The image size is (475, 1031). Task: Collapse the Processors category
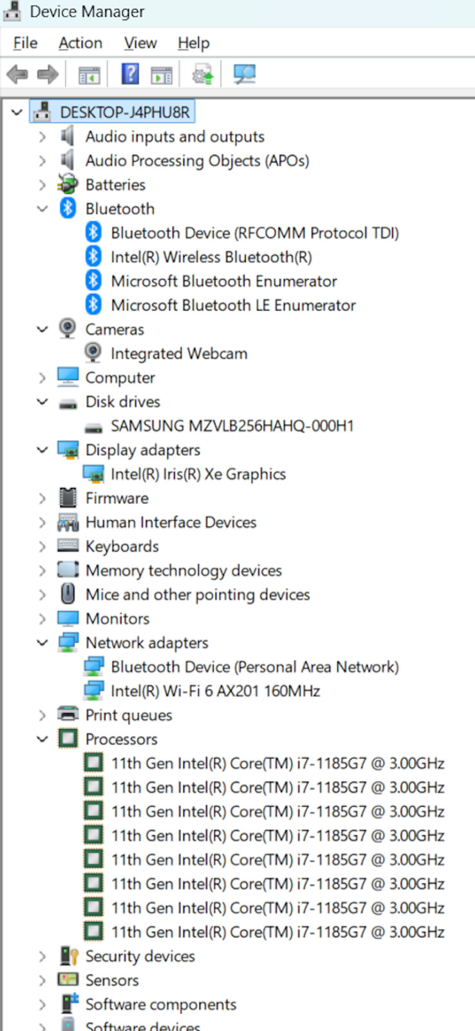42,739
